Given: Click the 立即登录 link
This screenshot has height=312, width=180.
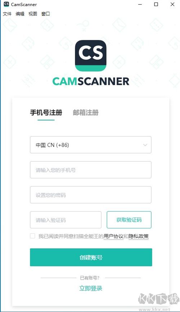Looking at the screenshot, I should 91,288.
